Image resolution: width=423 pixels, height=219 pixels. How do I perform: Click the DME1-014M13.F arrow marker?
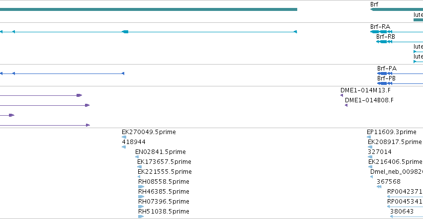pos(342,95)
